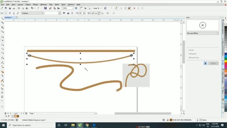Image resolution: width=227 pixels, height=128 pixels.
Task: Select the Zoom tool in the toolbox
Action: tap(2, 31)
